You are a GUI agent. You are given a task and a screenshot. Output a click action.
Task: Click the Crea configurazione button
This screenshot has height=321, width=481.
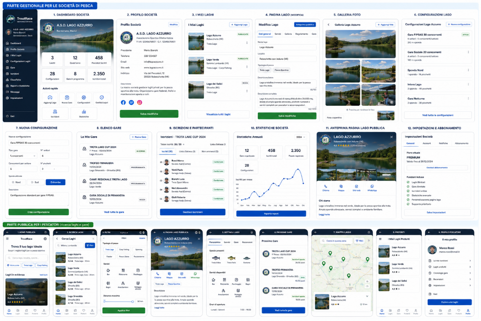click(x=39, y=212)
